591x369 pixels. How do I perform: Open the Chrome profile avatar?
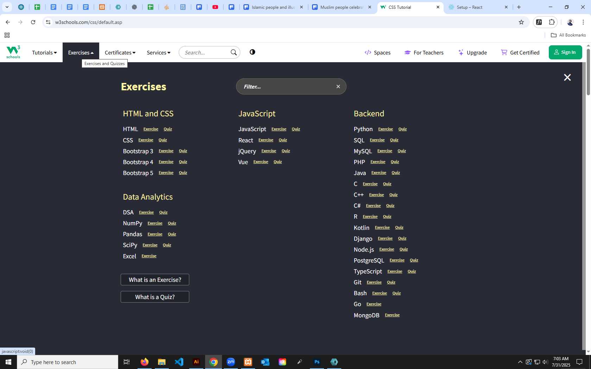570,22
